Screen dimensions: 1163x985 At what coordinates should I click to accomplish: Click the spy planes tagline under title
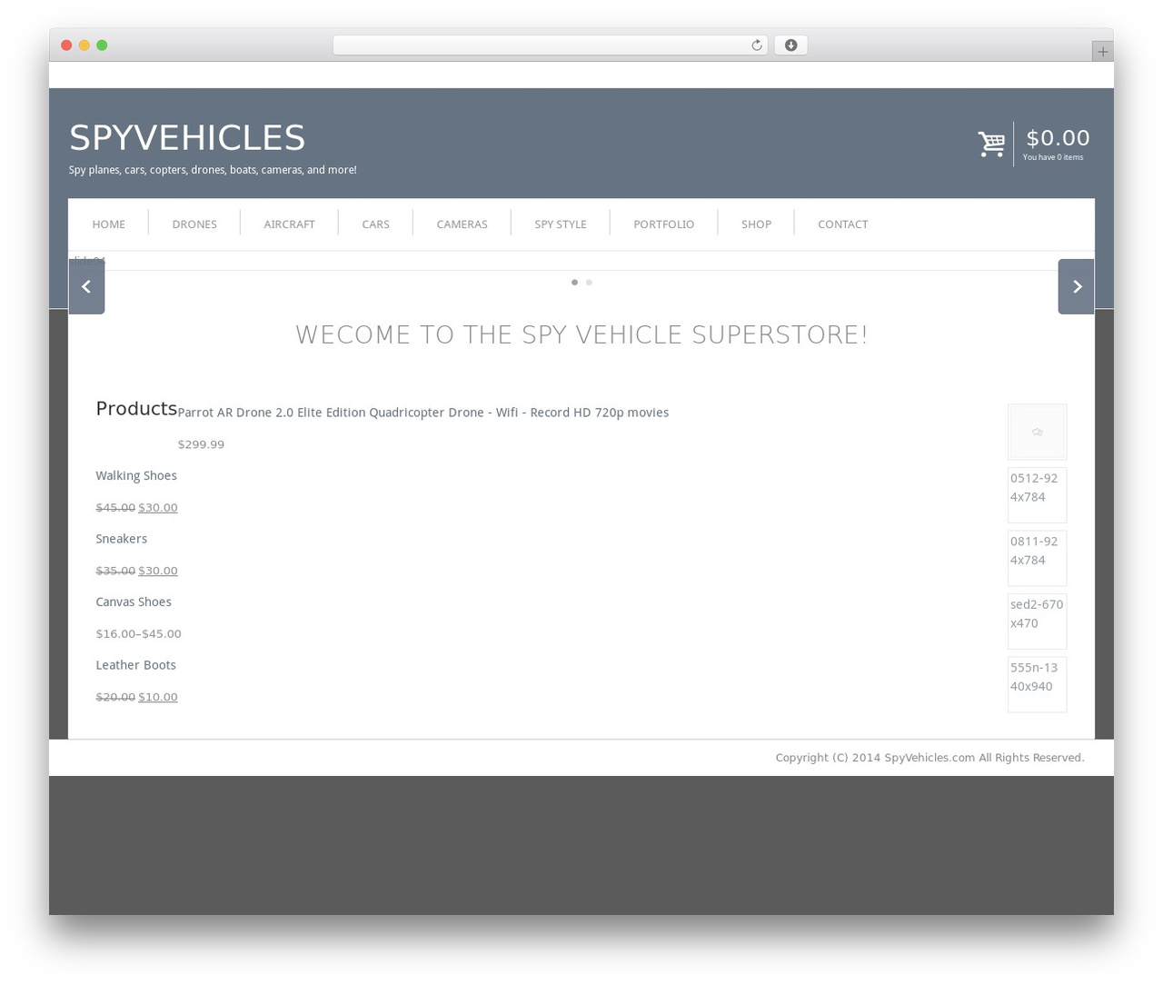point(213,170)
